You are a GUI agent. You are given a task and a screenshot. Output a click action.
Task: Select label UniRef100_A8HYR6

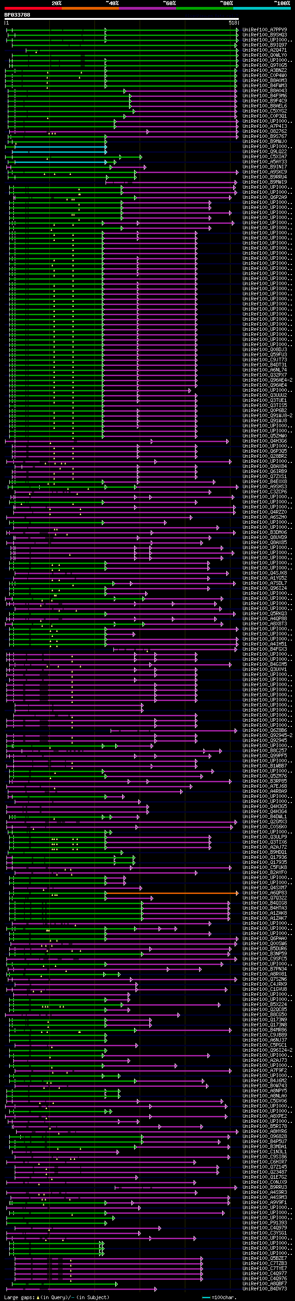click(x=265, y=1132)
